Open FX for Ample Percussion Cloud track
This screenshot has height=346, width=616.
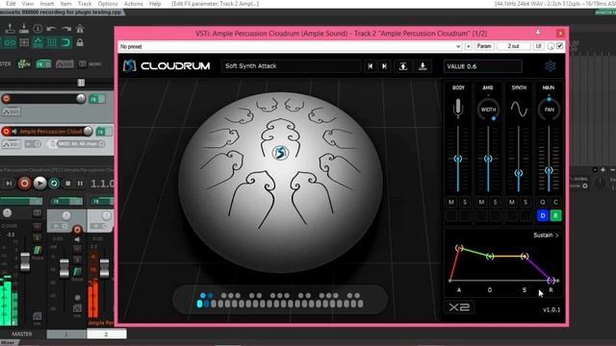[x=100, y=132]
